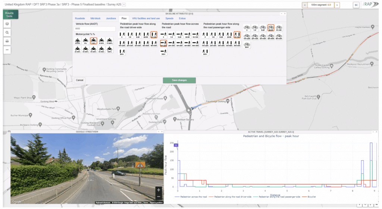Select bicycle flow 900+ icon
The image size is (382, 209).
click(247, 45)
